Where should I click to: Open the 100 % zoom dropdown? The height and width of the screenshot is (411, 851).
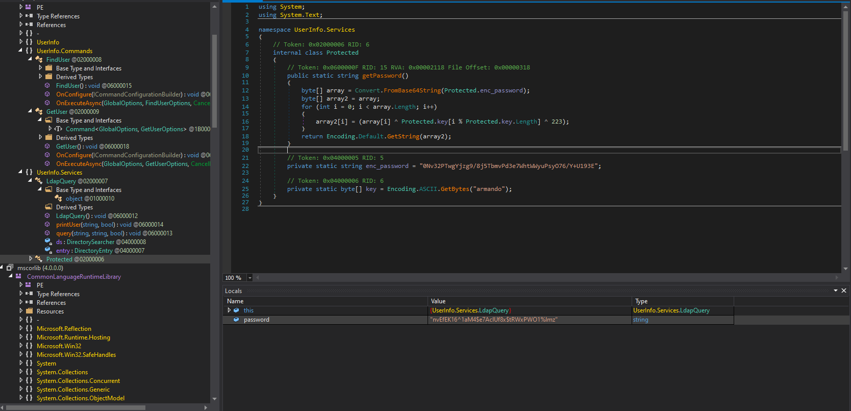click(249, 278)
